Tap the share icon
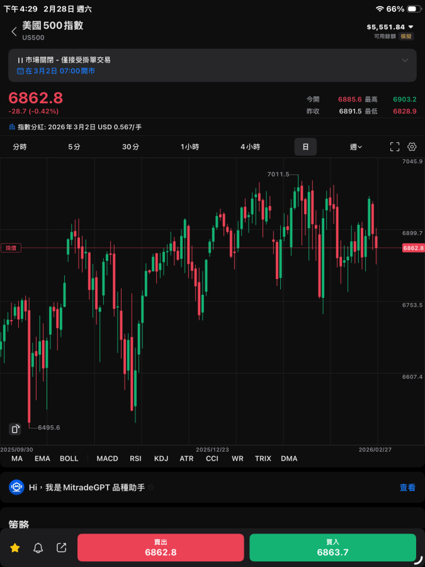 pos(62,548)
